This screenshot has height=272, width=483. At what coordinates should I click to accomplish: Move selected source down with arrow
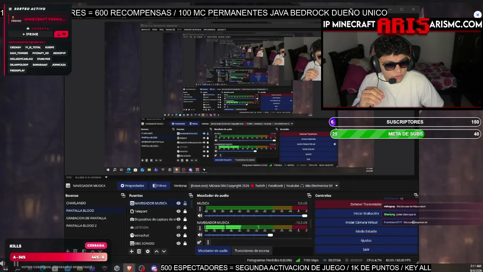click(x=164, y=251)
